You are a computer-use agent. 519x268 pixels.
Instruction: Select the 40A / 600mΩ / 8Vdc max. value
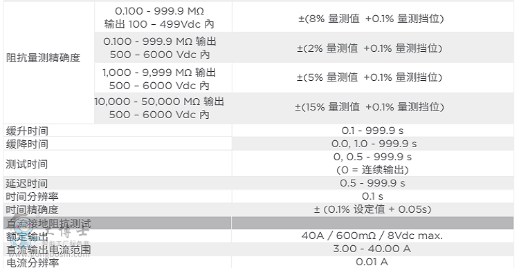click(x=372, y=236)
